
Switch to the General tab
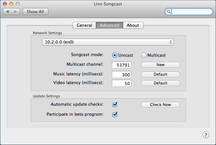pos(84,25)
